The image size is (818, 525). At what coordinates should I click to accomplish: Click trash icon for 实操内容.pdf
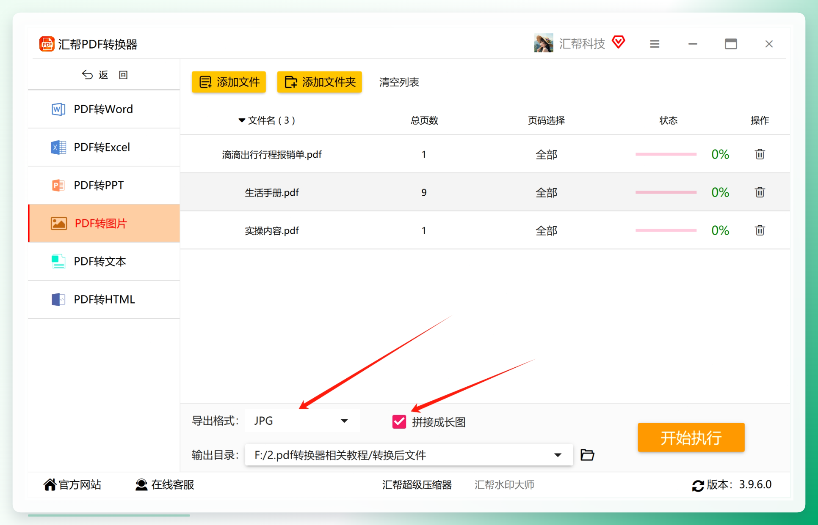[760, 230]
